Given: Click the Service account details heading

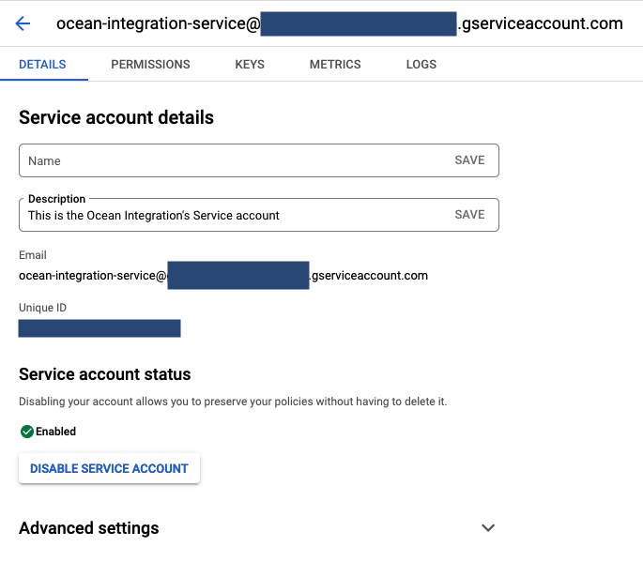Looking at the screenshot, I should (x=116, y=118).
